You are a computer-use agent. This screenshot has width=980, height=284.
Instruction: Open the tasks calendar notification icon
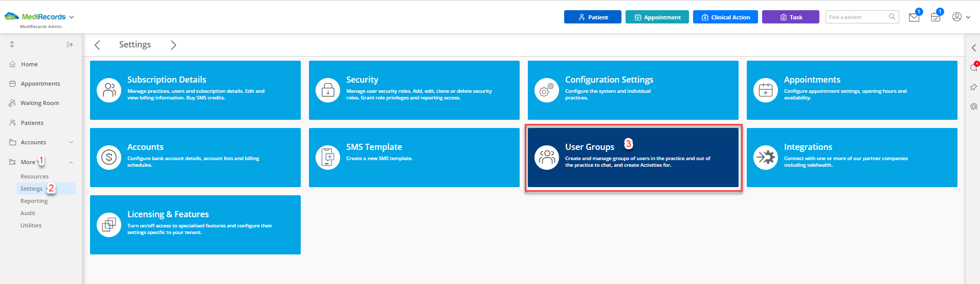pos(936,17)
